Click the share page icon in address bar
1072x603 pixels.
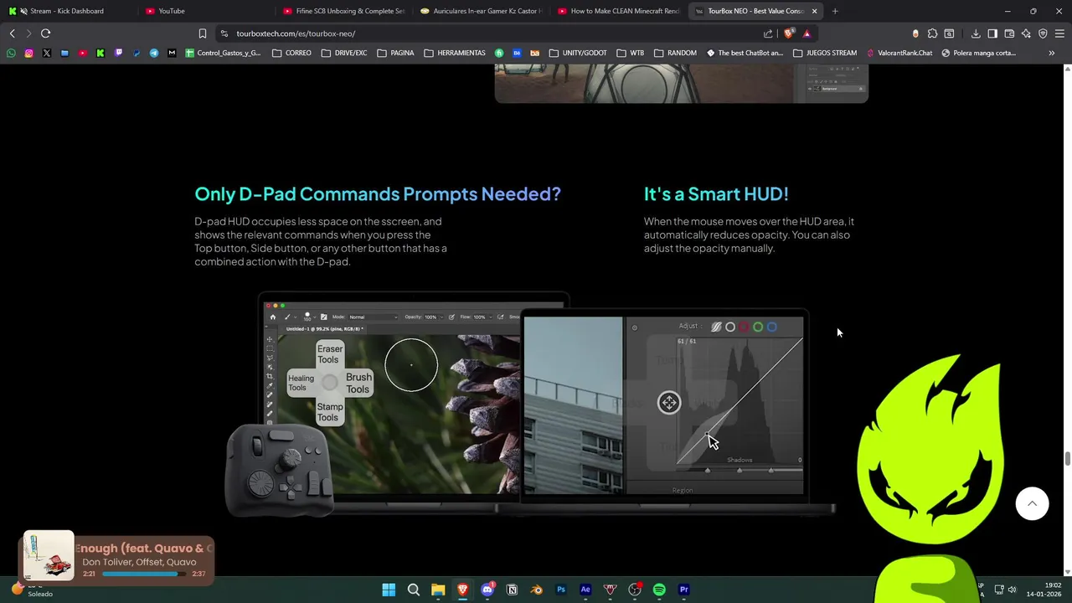(x=768, y=33)
